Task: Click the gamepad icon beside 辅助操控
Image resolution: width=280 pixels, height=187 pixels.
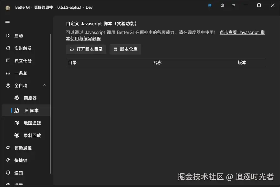Action: [8, 148]
